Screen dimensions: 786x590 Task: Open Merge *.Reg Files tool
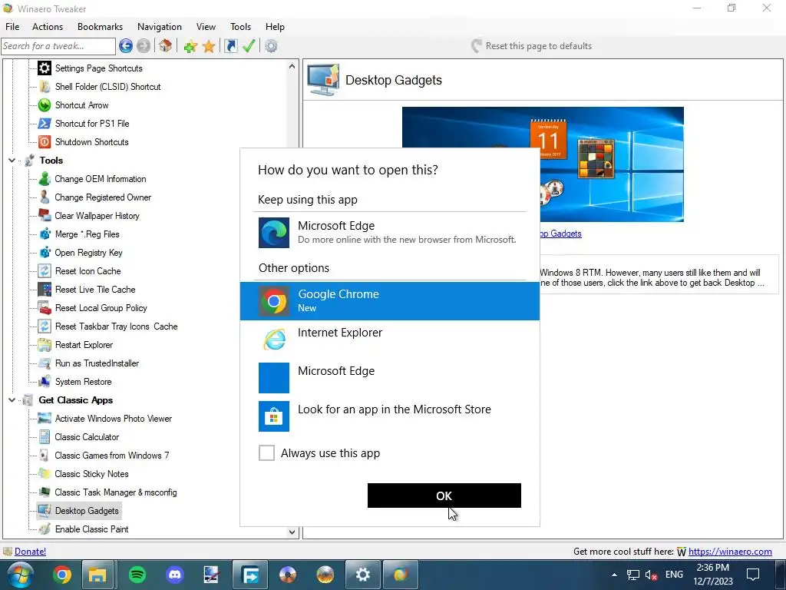click(x=87, y=234)
